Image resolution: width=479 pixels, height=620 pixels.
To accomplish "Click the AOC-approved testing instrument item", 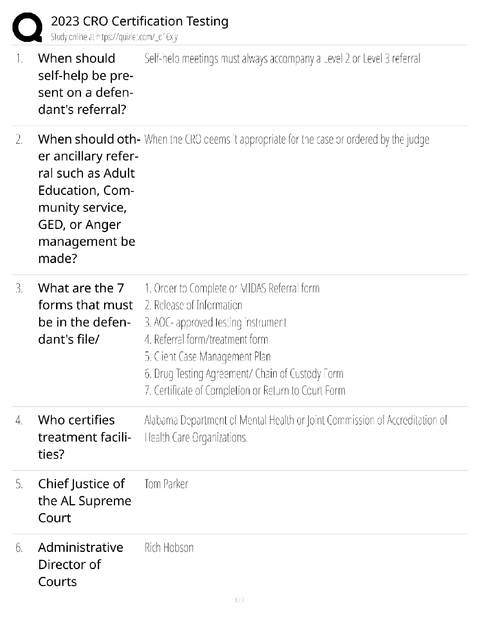I will pyautogui.click(x=215, y=323).
